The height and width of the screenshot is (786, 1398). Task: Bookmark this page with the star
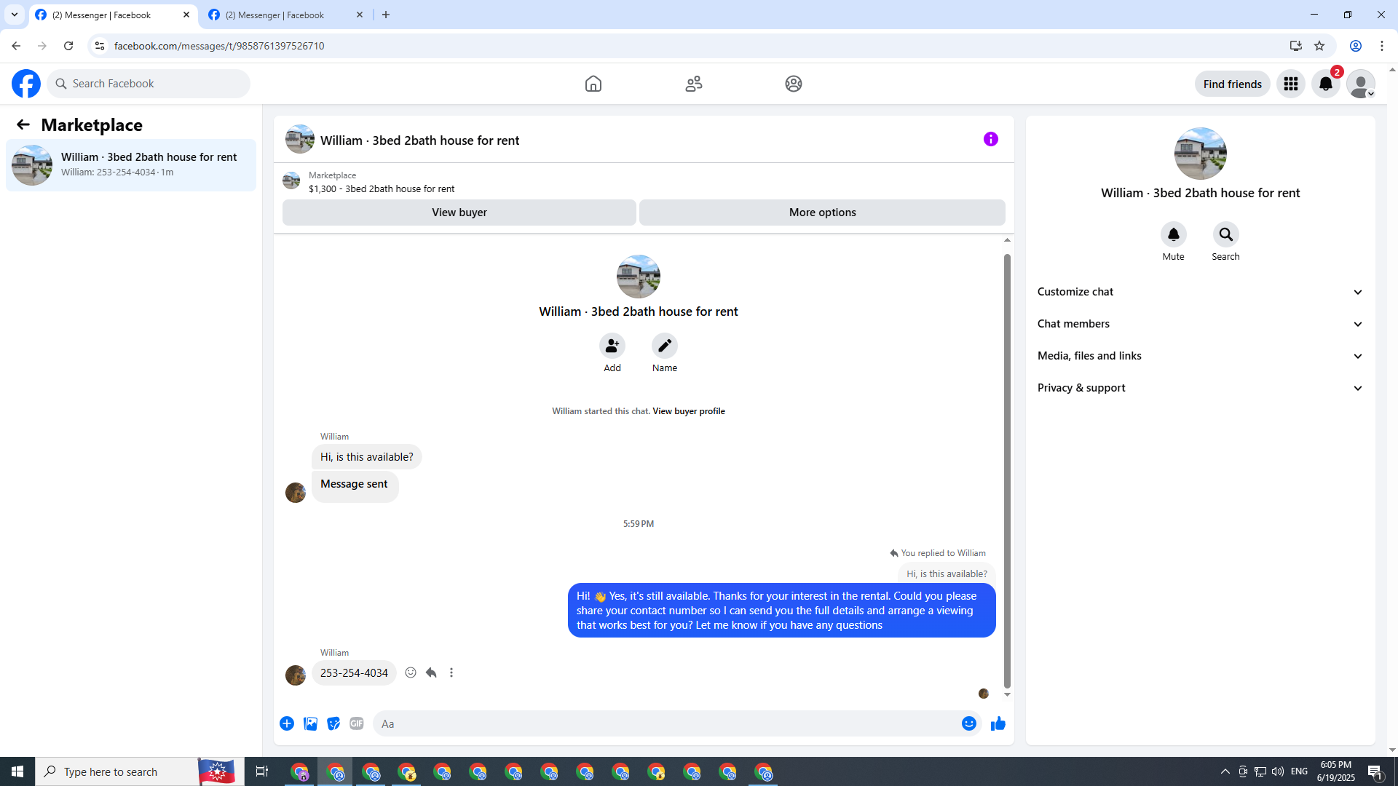click(1319, 46)
